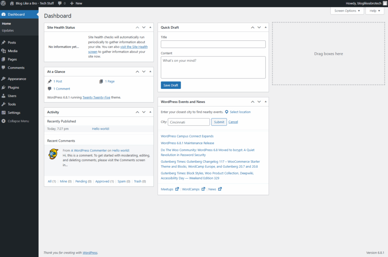Click the Media icon in sidebar
The image size is (388, 257).
(3, 51)
